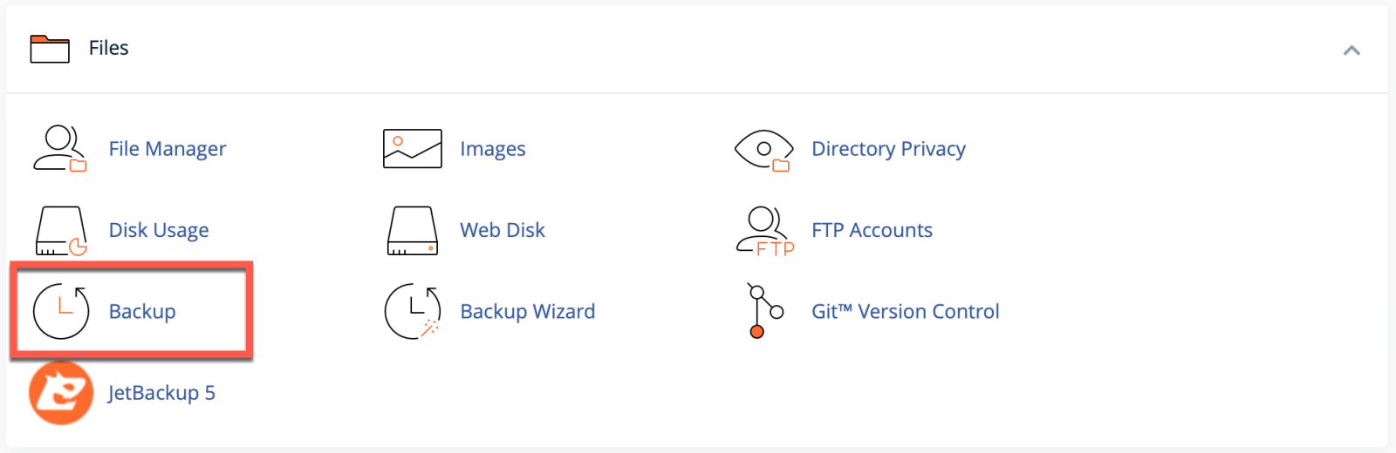Open the Disk Usage drive icon
The width and height of the screenshot is (1396, 453).
(x=60, y=231)
